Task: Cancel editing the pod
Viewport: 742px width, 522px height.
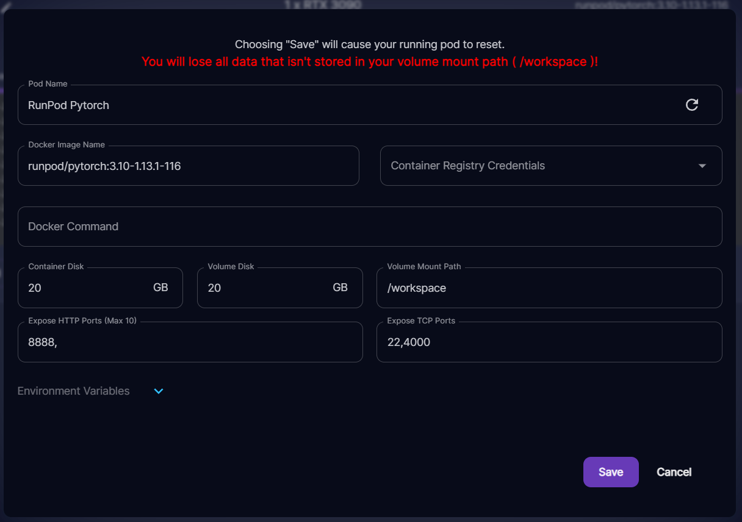Action: coord(674,472)
